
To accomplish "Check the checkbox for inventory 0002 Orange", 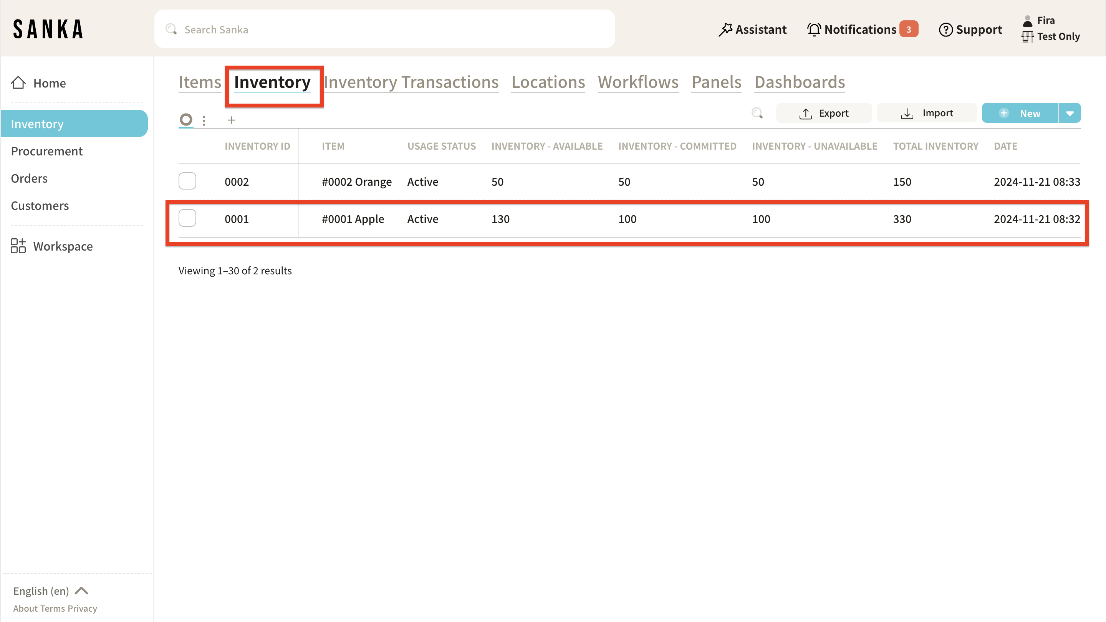I will point(187,181).
